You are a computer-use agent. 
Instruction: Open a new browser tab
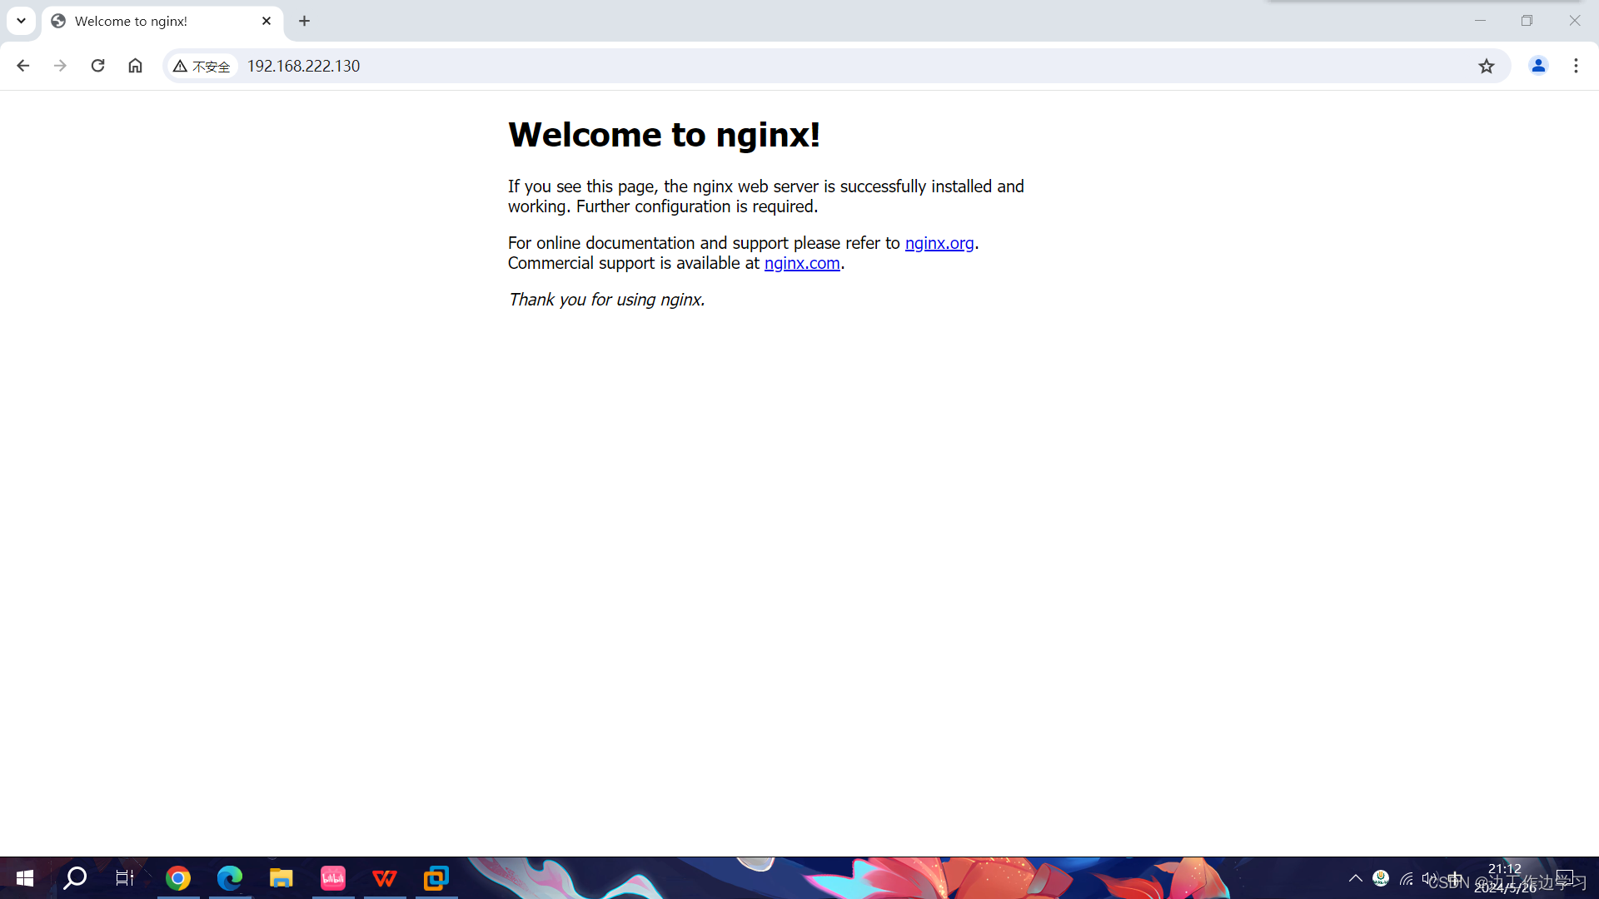304,21
